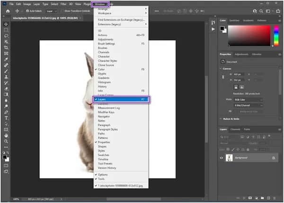This screenshot has height=203, width=284.
Task: Click the portrait orientation button in Canvas
Action: click(x=236, y=87)
